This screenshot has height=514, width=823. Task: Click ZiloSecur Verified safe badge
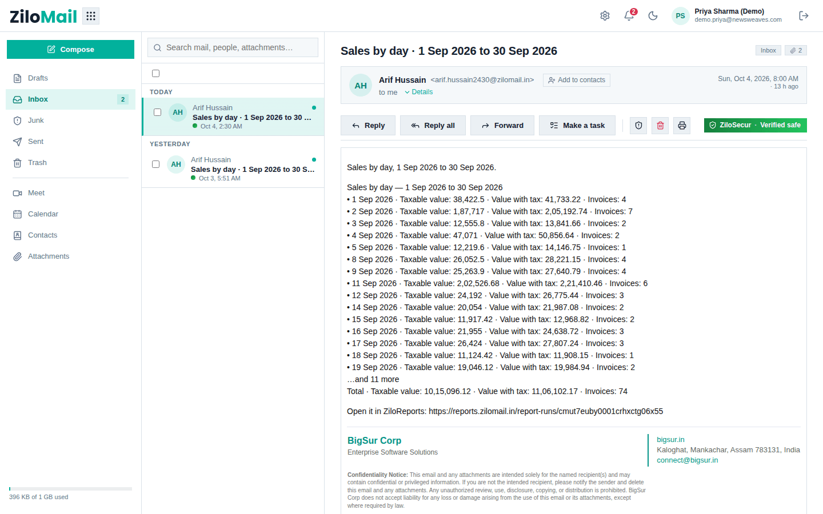(x=756, y=125)
